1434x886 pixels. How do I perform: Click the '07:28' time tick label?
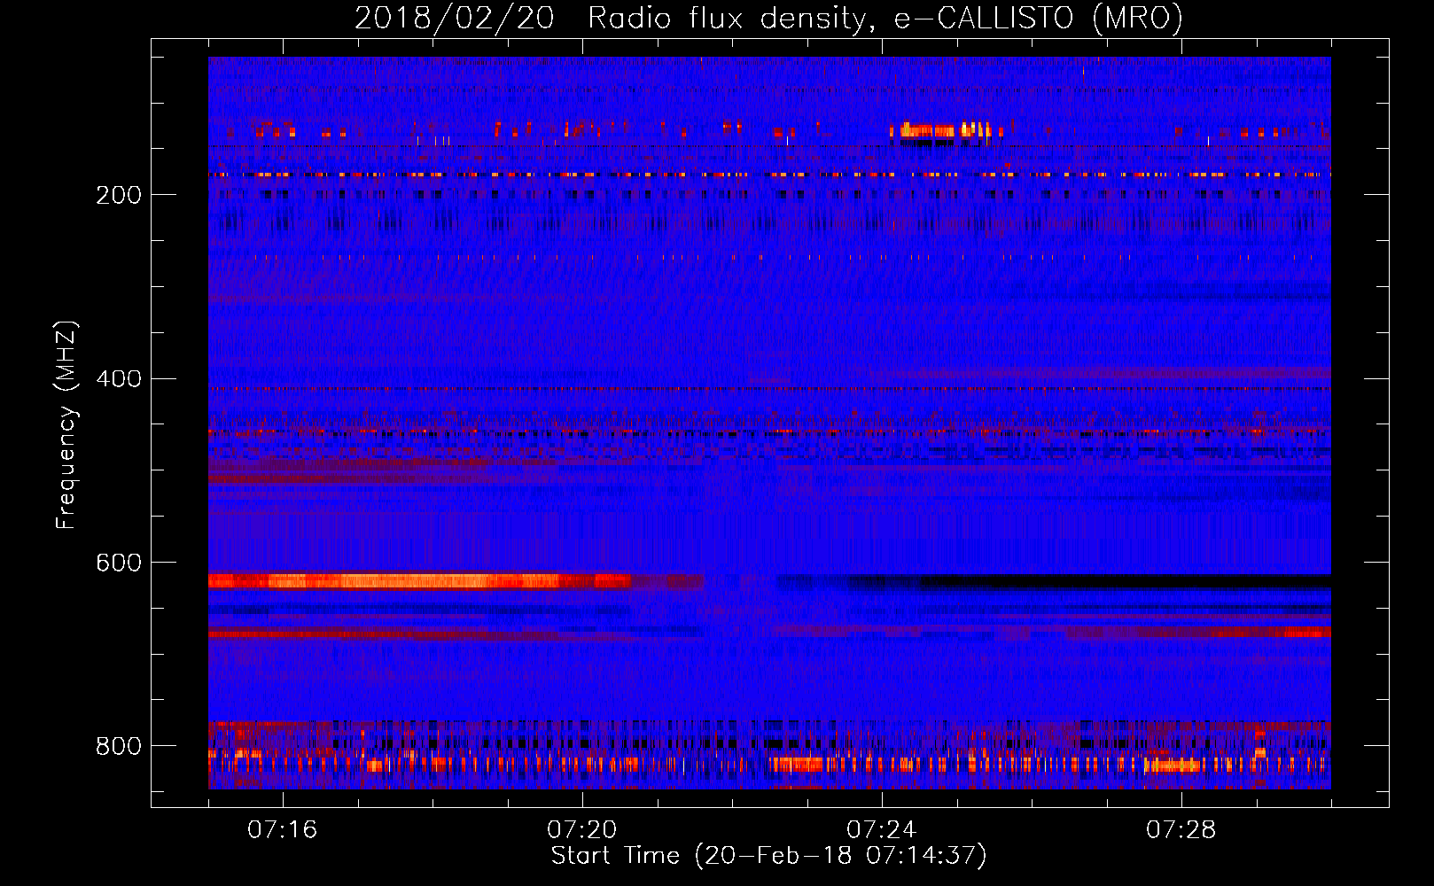click(1181, 830)
